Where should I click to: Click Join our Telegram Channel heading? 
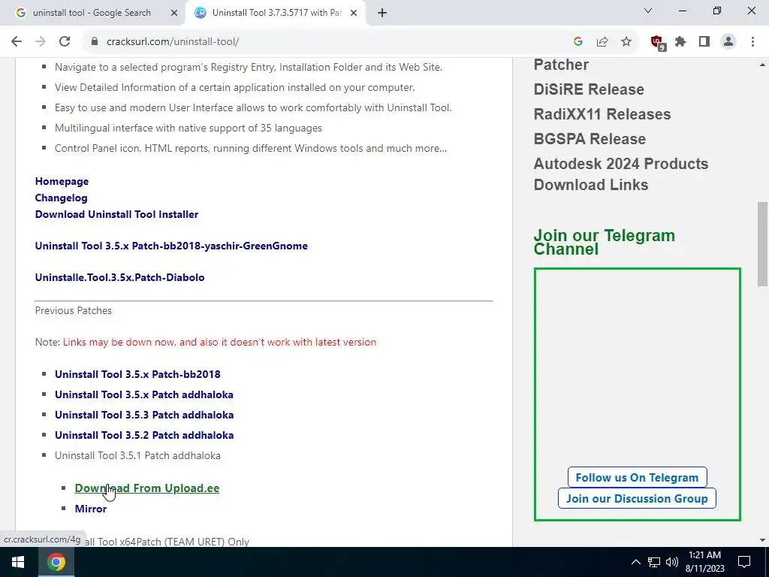pos(605,242)
